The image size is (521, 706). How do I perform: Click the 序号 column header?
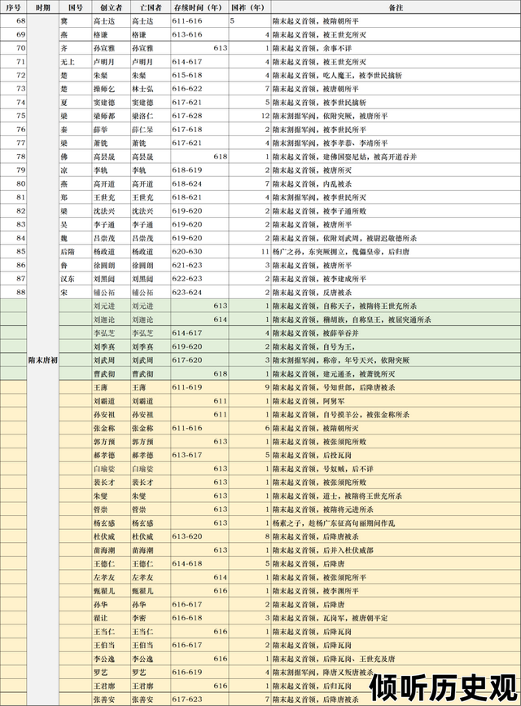pyautogui.click(x=14, y=7)
